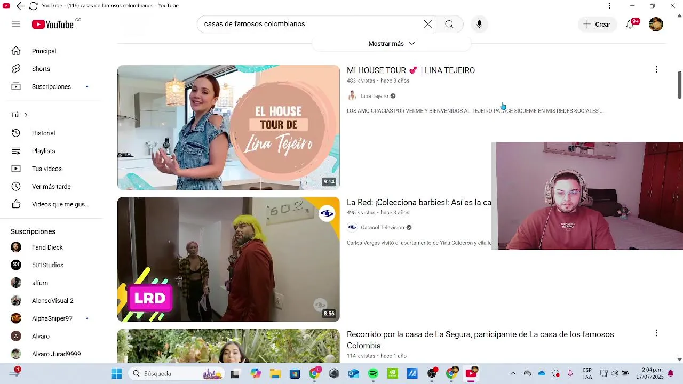
Task: Open Suscripciones in the sidebar
Action: point(51,86)
